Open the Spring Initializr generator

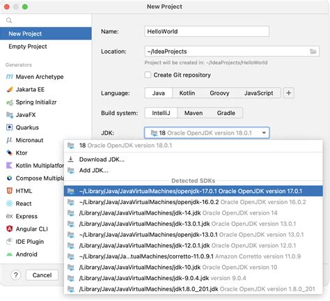46,102
